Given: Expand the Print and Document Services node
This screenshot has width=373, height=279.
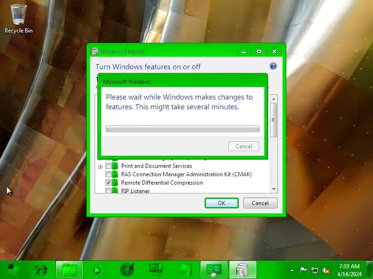Looking at the screenshot, I should [x=100, y=166].
